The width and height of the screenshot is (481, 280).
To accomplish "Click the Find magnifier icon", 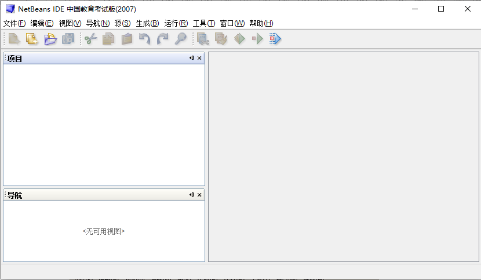I will coord(181,39).
